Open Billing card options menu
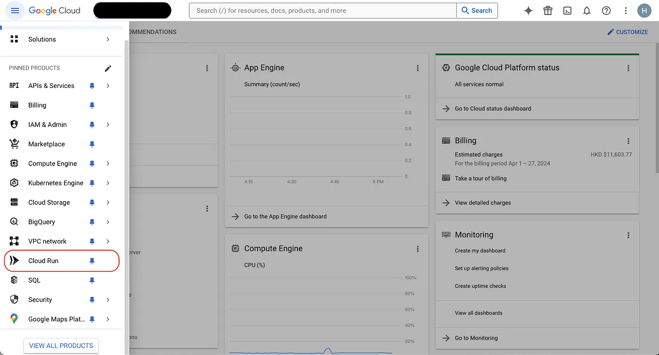This screenshot has width=659, height=355. 628,141
